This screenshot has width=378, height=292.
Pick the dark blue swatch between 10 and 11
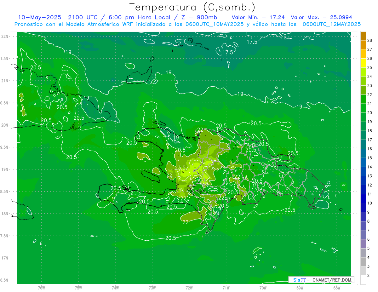coord(363,199)
